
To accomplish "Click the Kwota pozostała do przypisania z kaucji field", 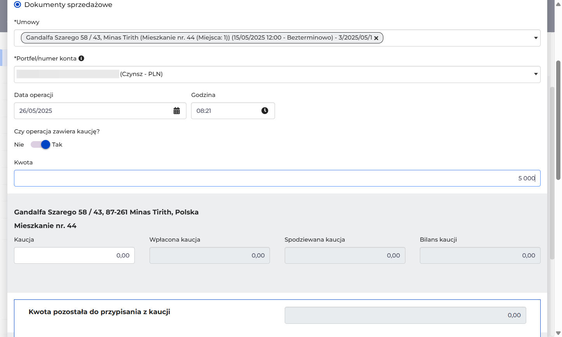I will [405, 315].
